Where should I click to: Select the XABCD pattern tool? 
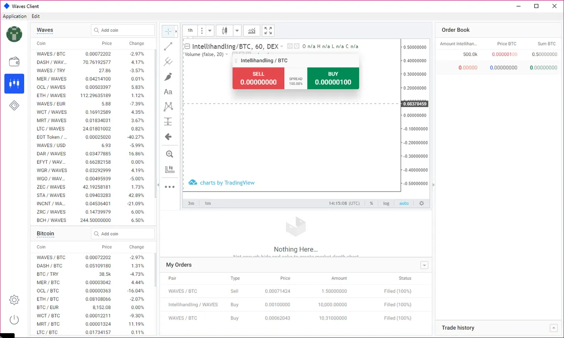(168, 106)
